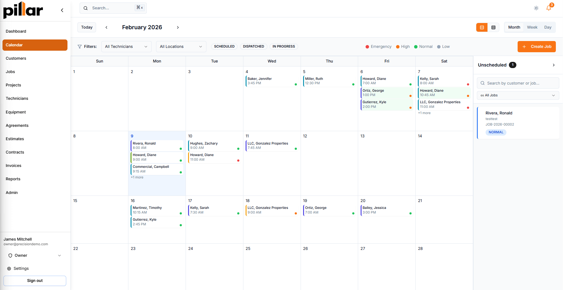Open the All Technicians dropdown
Viewport: 563px width, 290px height.
tap(126, 46)
